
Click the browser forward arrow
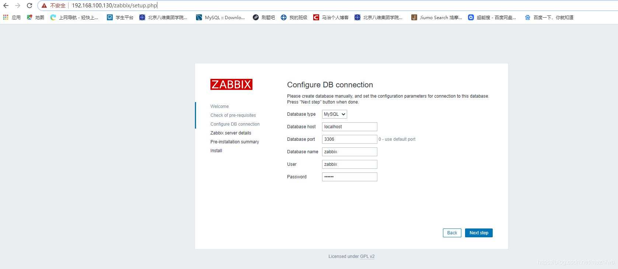18,6
